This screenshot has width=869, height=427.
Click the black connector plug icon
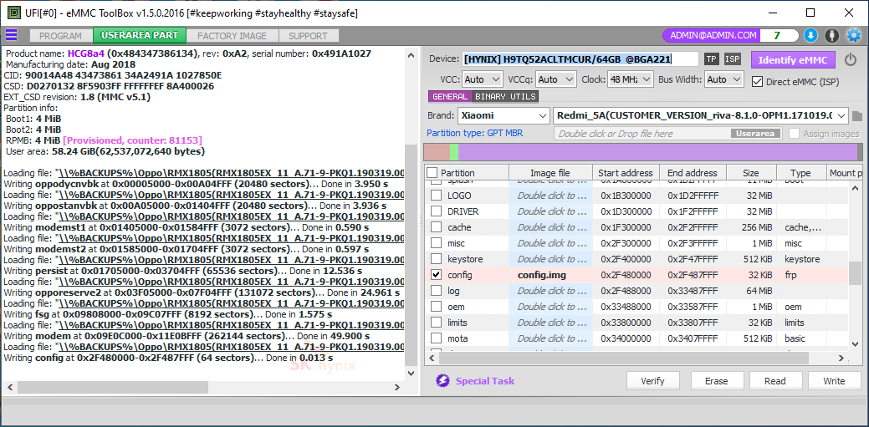[x=831, y=35]
